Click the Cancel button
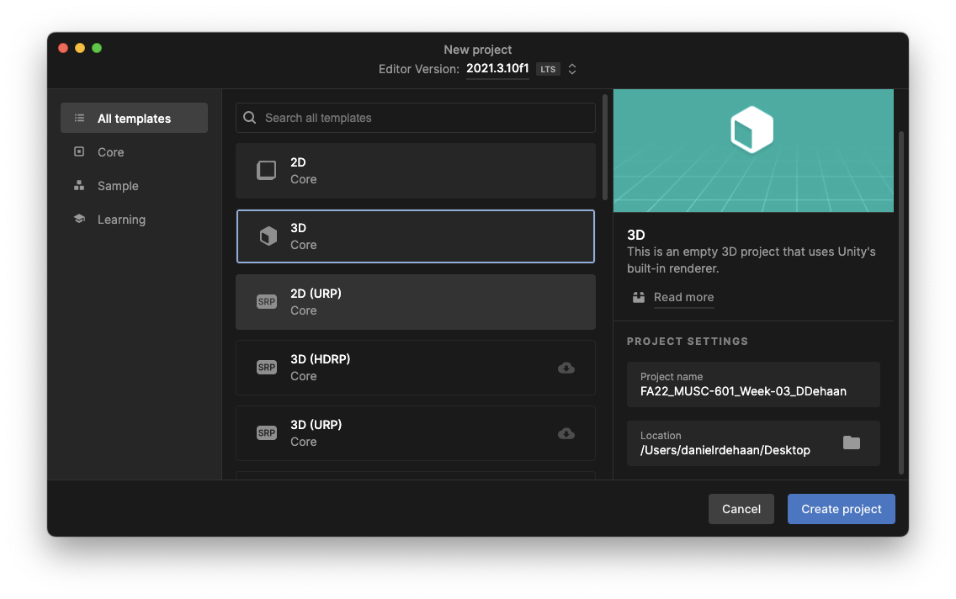The height and width of the screenshot is (599, 956). pos(741,509)
